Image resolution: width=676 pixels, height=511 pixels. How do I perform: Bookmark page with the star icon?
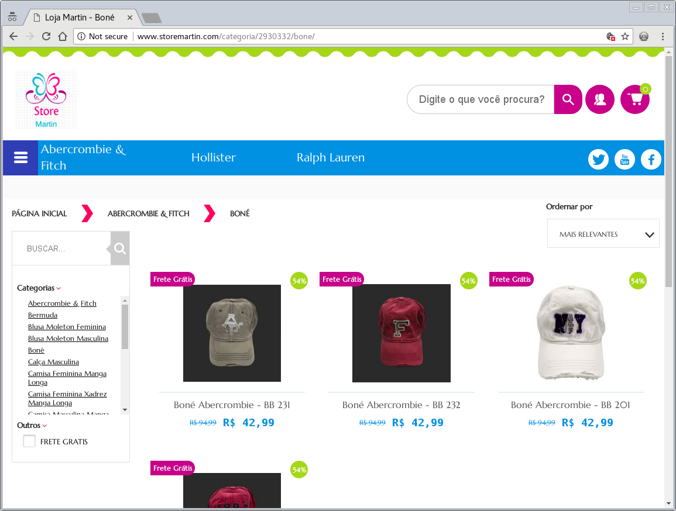click(x=625, y=36)
